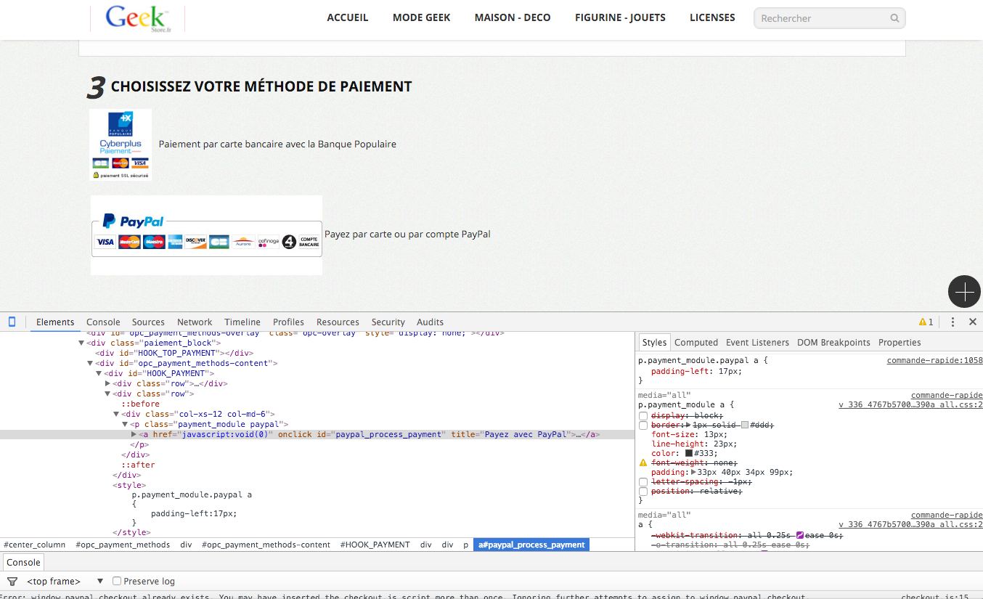983x599 pixels.
Task: Toggle the display: block property checkbox
Action: coord(643,415)
